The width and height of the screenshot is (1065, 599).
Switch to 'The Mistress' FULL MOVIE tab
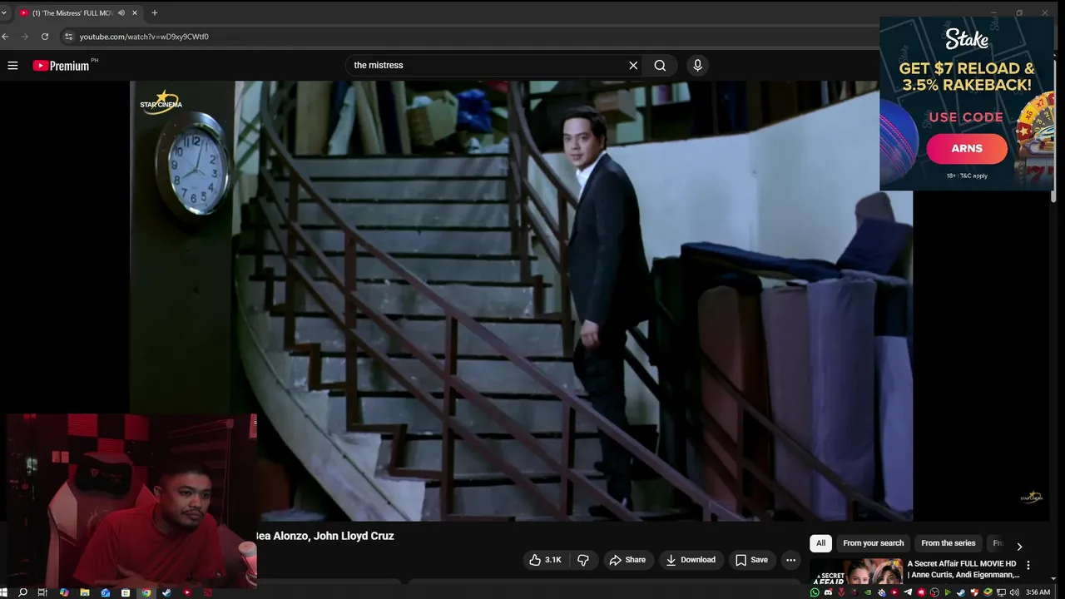click(x=72, y=12)
